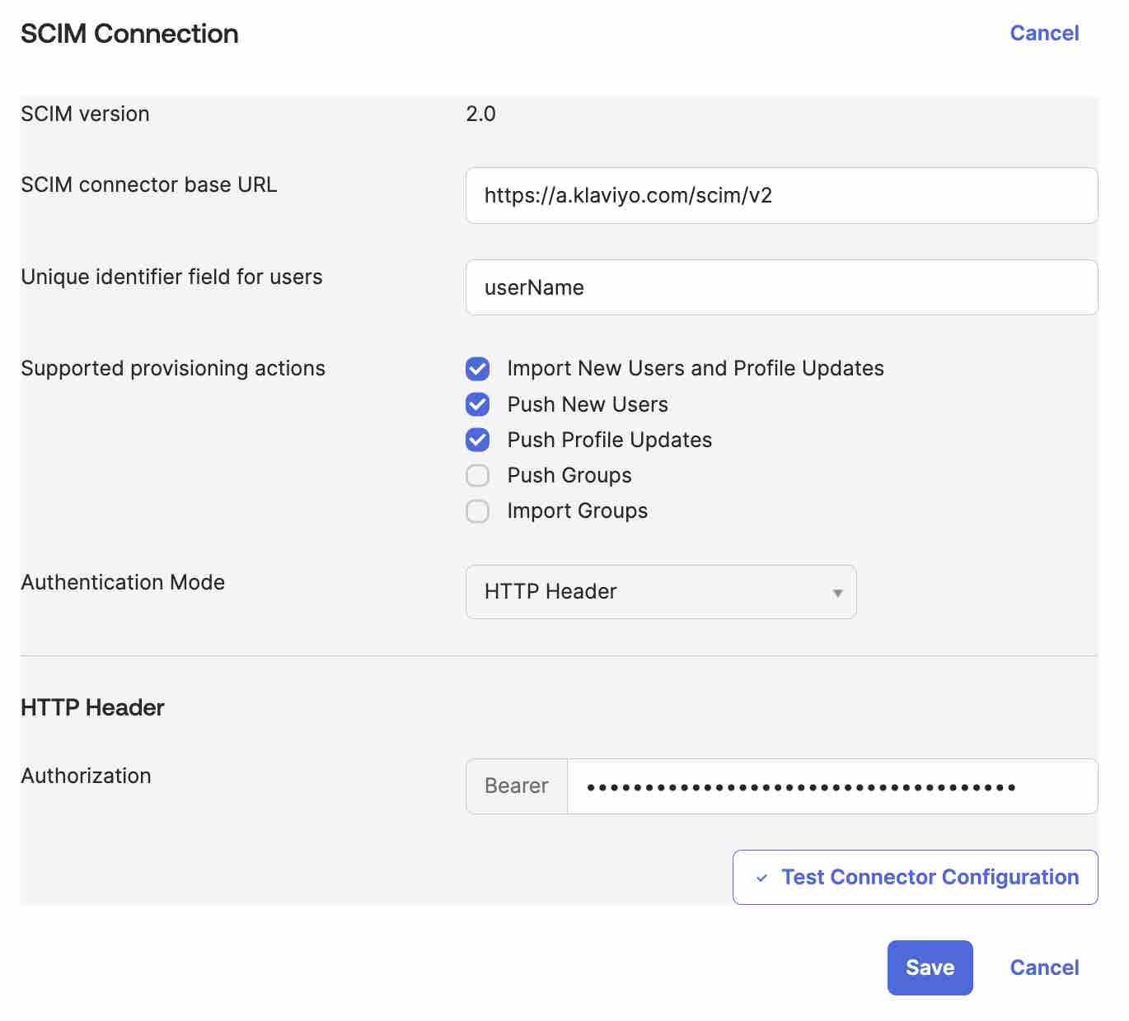Run Test Connector Configuration
1129x1021 pixels.
(x=915, y=877)
